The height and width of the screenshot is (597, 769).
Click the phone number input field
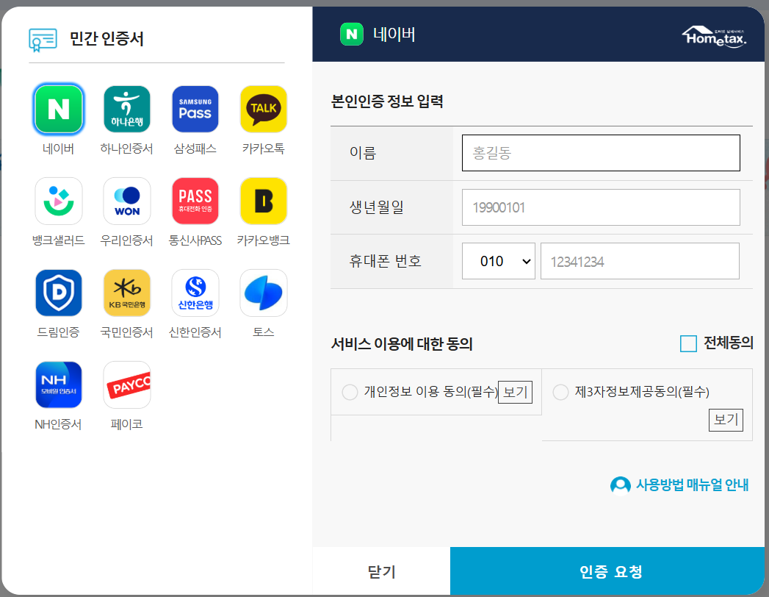640,261
